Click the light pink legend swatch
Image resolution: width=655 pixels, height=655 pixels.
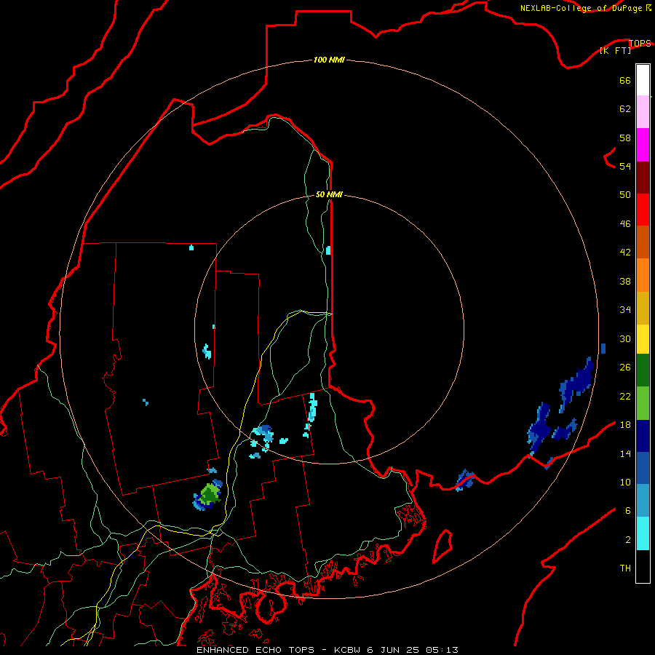(643, 111)
